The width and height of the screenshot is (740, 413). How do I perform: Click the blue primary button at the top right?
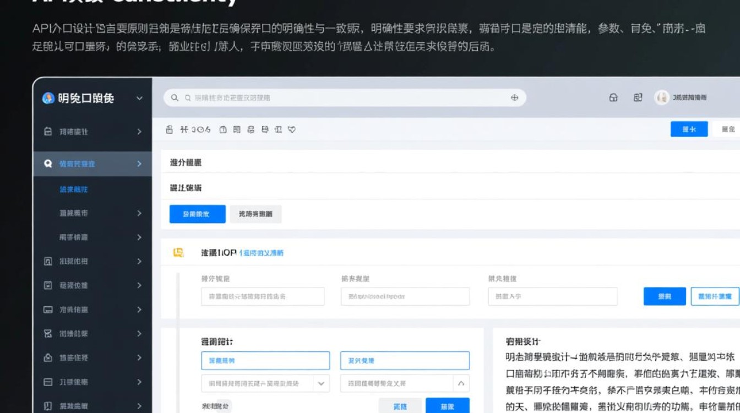[x=688, y=129]
